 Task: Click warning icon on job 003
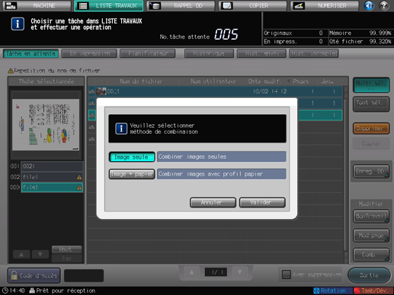pos(79,188)
